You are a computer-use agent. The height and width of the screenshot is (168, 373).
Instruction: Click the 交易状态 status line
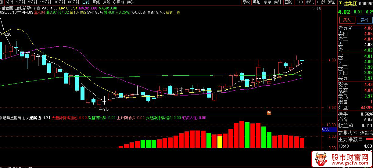point(355,133)
